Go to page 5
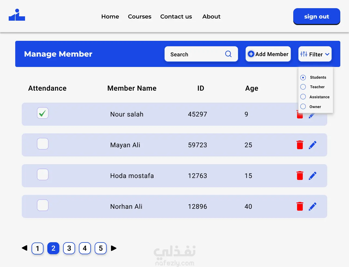Image resolution: width=349 pixels, height=267 pixels. [x=101, y=248]
